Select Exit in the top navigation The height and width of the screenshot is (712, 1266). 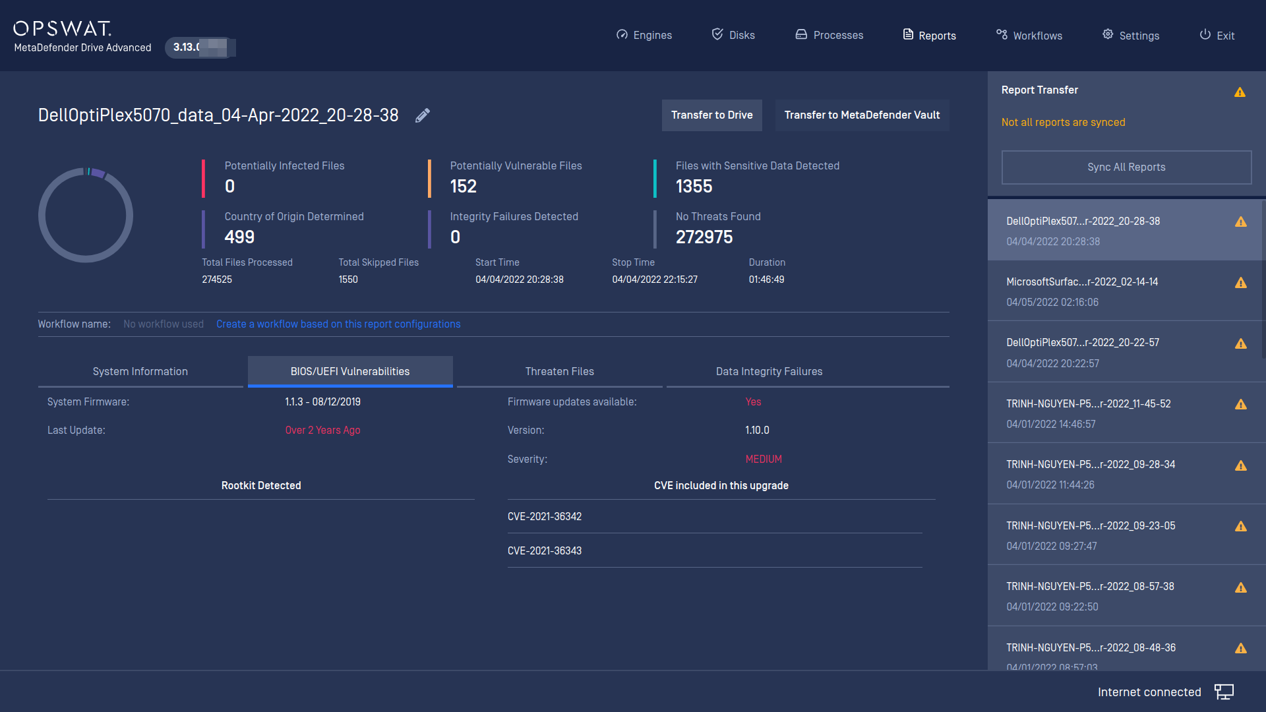(1217, 35)
